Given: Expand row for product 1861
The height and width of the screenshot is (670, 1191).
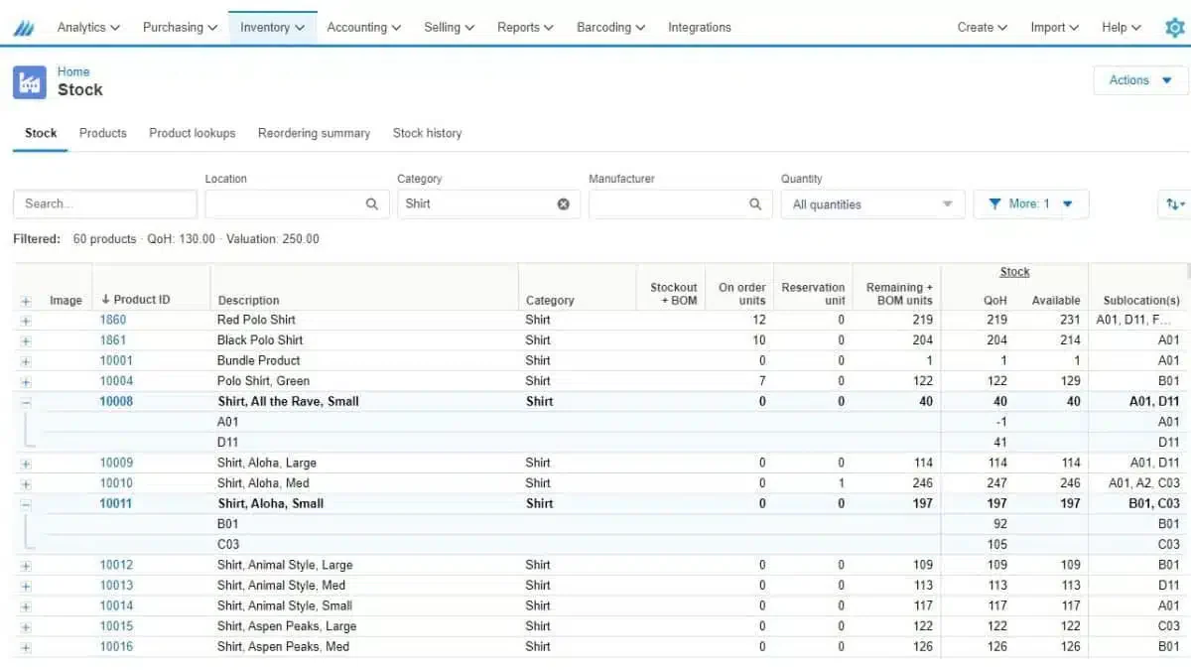Looking at the screenshot, I should pyautogui.click(x=26, y=340).
